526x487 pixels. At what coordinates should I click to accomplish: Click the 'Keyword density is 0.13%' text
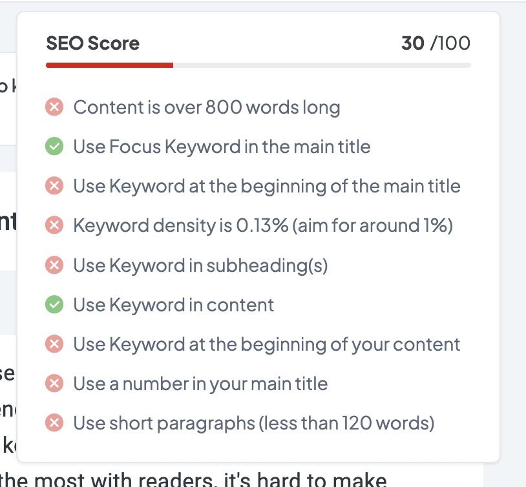[x=263, y=226]
